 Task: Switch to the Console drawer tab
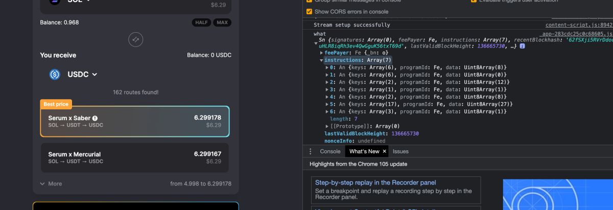tap(330, 151)
